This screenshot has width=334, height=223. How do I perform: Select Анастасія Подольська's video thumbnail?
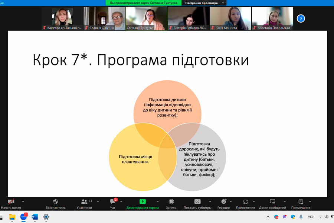pos(272,18)
